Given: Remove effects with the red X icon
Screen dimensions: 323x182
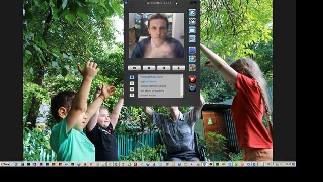Looking at the screenshot, I should (192, 79).
